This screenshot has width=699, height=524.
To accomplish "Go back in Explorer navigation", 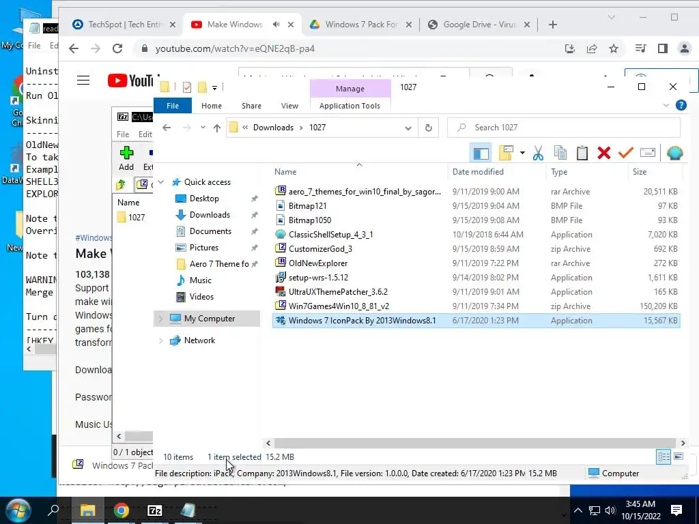I will [x=167, y=128].
